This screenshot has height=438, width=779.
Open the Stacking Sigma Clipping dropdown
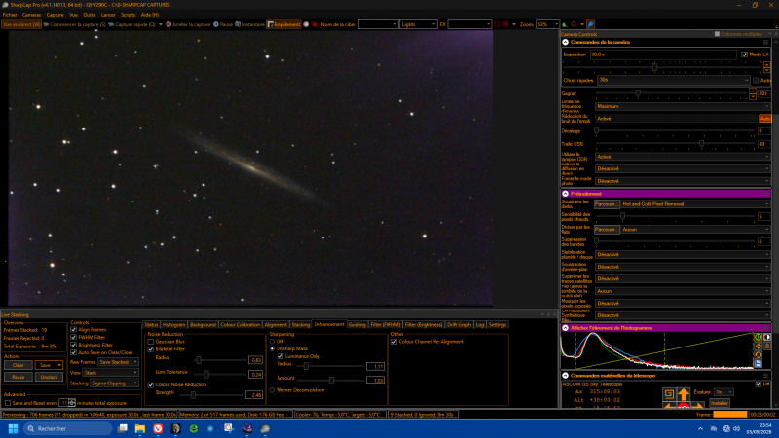[x=115, y=383]
